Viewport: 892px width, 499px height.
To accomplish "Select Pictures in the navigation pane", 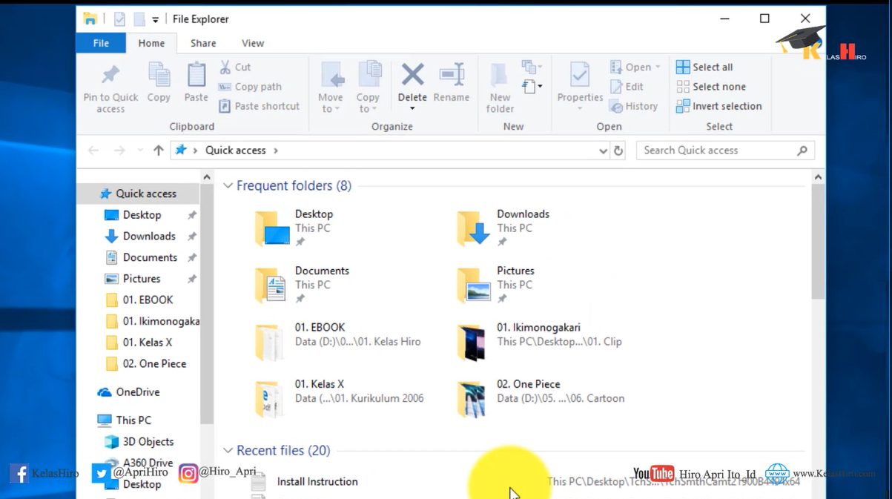I will [142, 279].
